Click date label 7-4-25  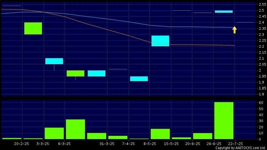click(128, 144)
